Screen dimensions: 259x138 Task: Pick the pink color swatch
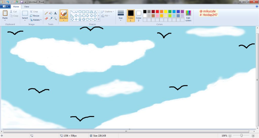157,16
